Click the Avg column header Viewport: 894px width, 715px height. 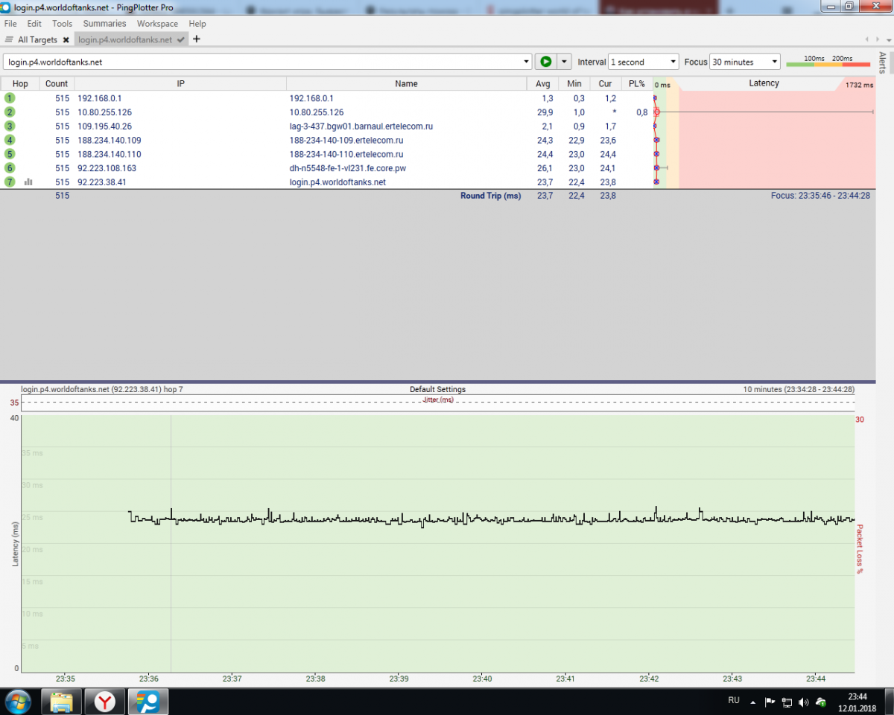point(542,84)
